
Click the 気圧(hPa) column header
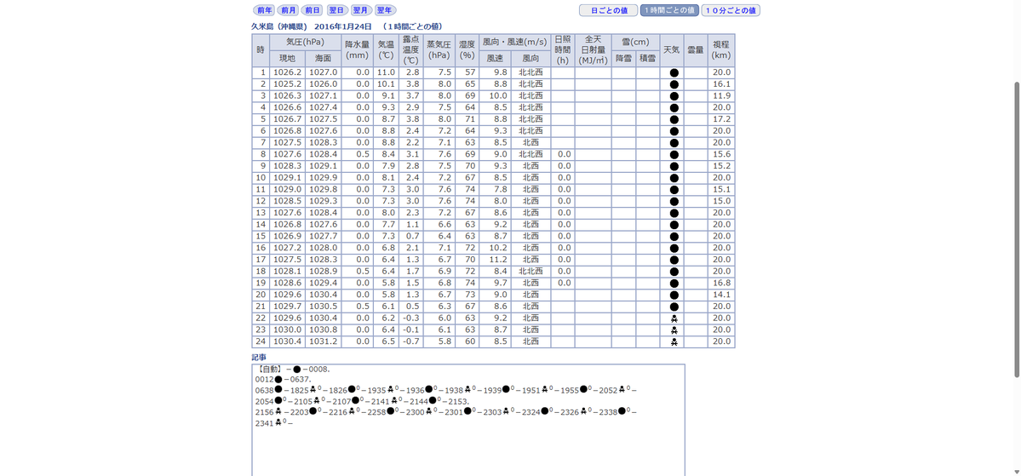pyautogui.click(x=306, y=42)
